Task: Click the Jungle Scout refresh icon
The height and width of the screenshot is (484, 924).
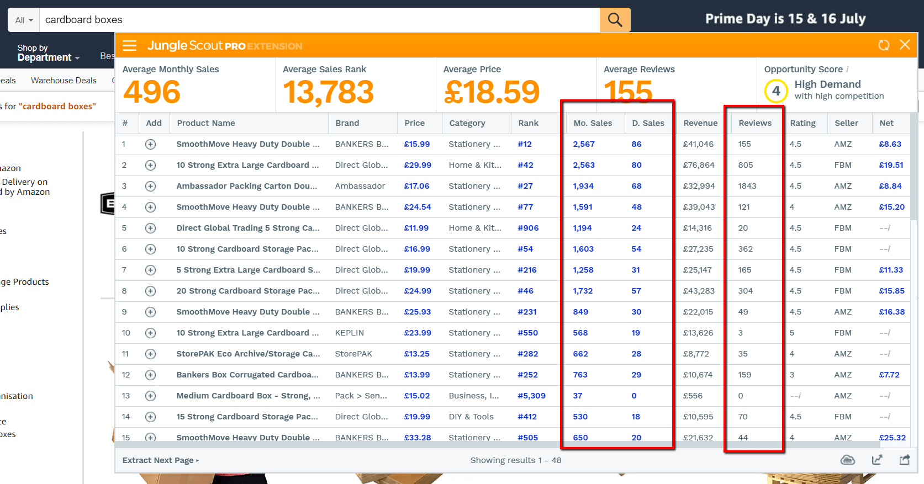Action: tap(884, 45)
